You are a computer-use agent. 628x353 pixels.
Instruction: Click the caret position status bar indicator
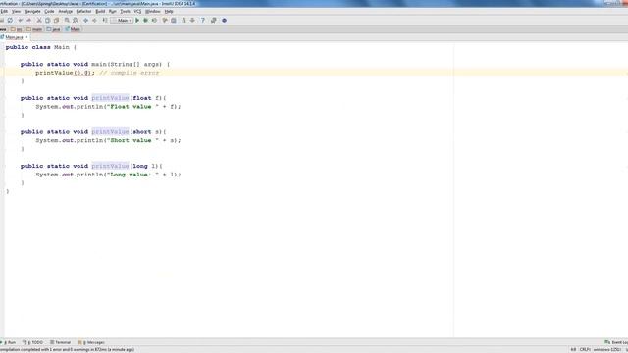pos(573,350)
